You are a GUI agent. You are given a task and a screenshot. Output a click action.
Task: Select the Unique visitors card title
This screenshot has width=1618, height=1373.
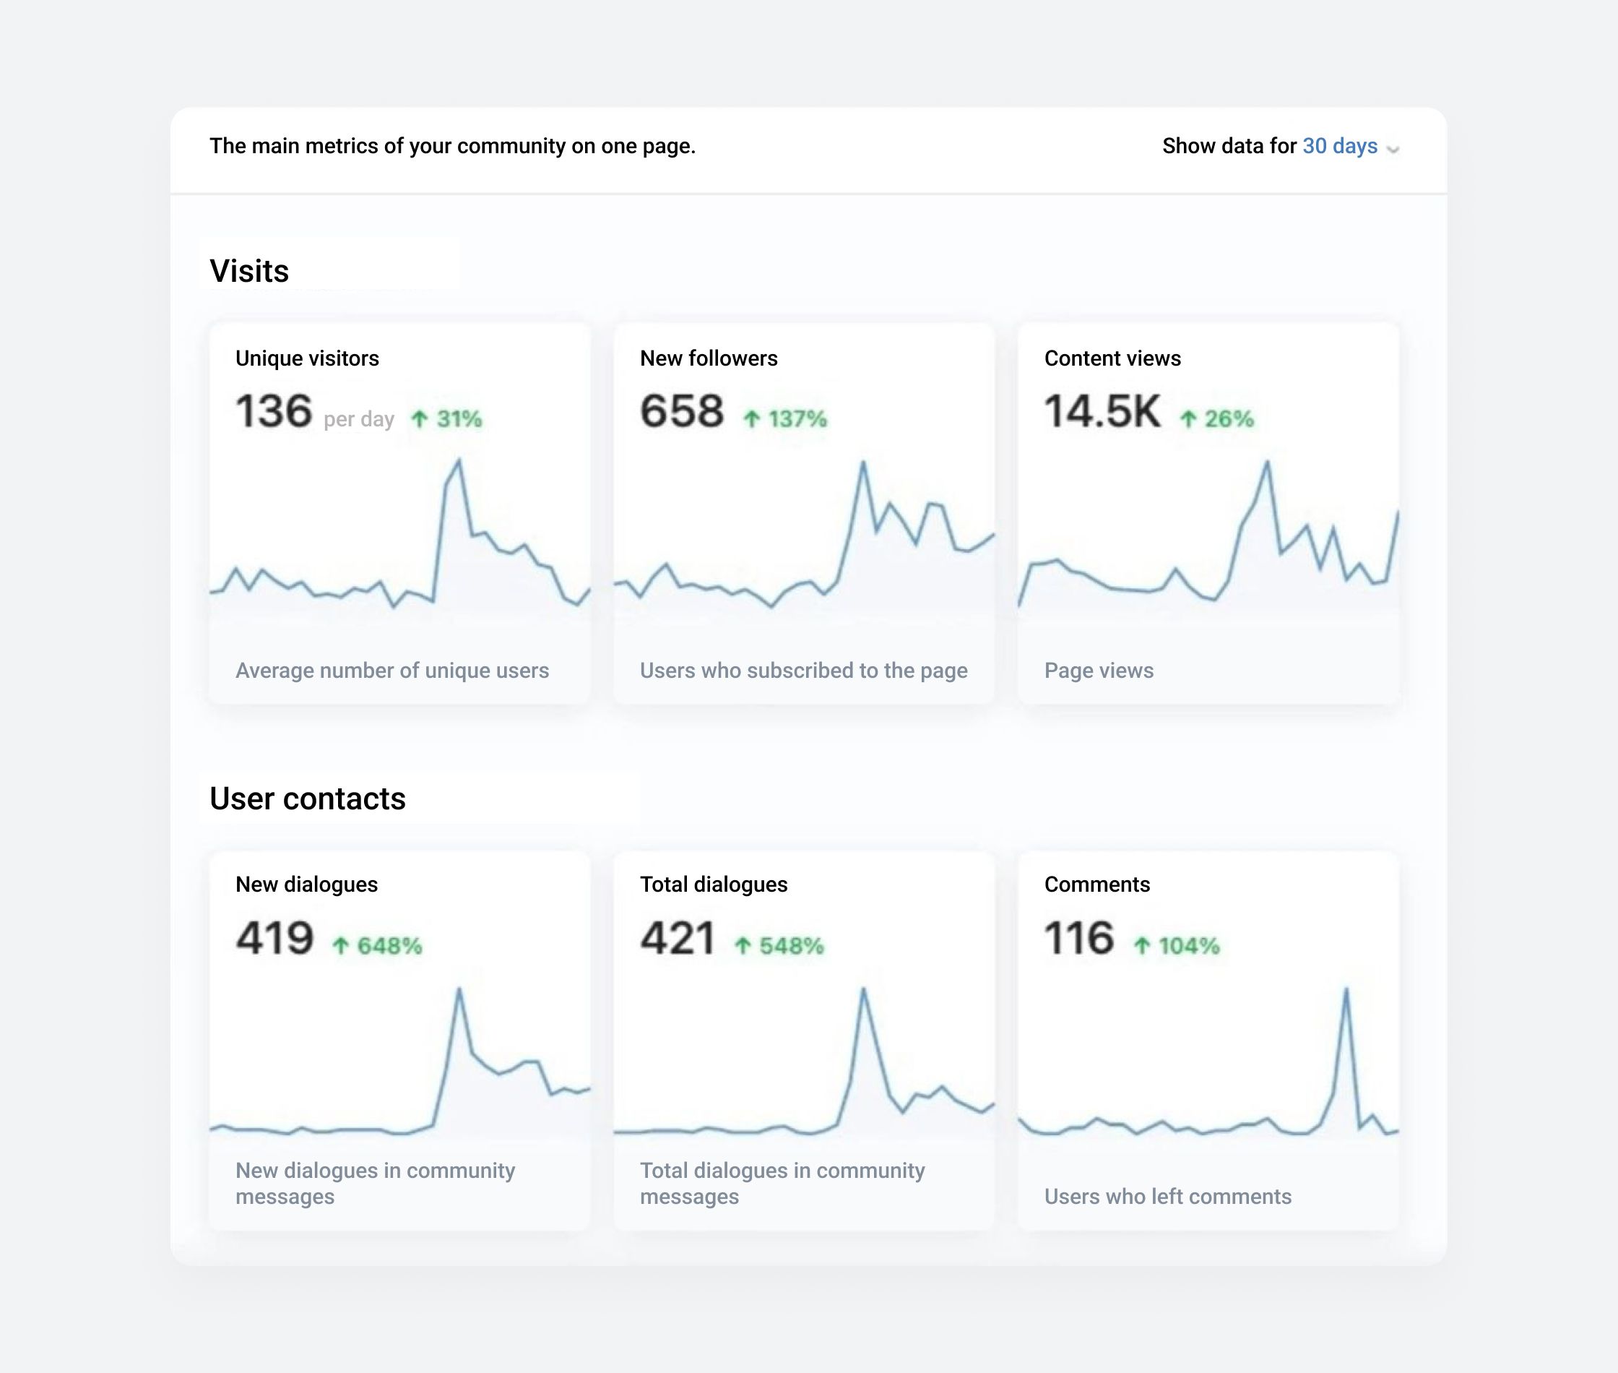point(307,358)
